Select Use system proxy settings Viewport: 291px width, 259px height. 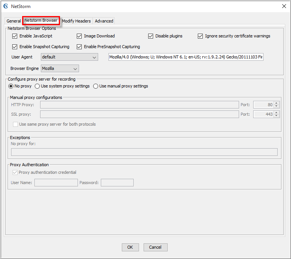pyautogui.click(x=37, y=86)
